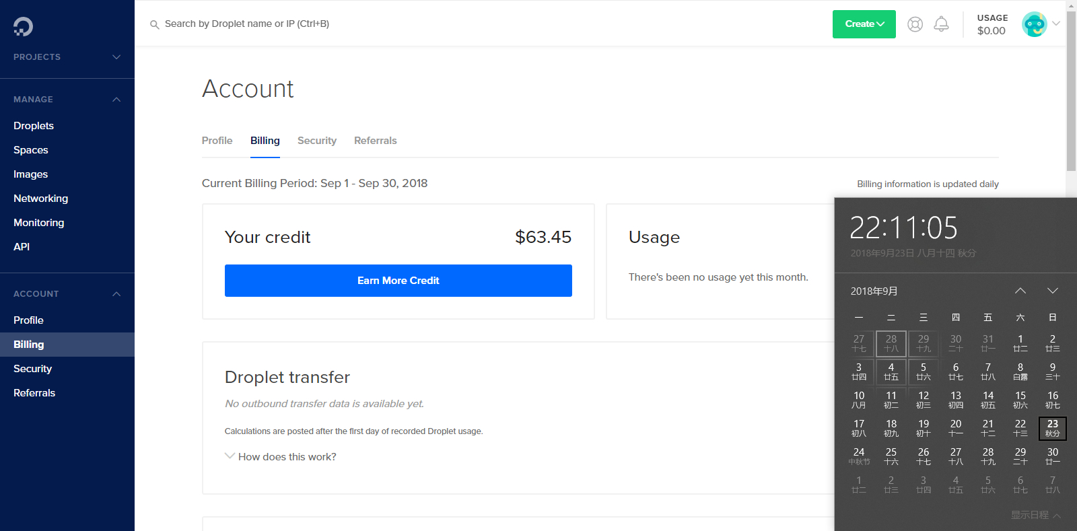The width and height of the screenshot is (1077, 531).
Task: Open Networking in the sidebar
Action: tap(40, 199)
